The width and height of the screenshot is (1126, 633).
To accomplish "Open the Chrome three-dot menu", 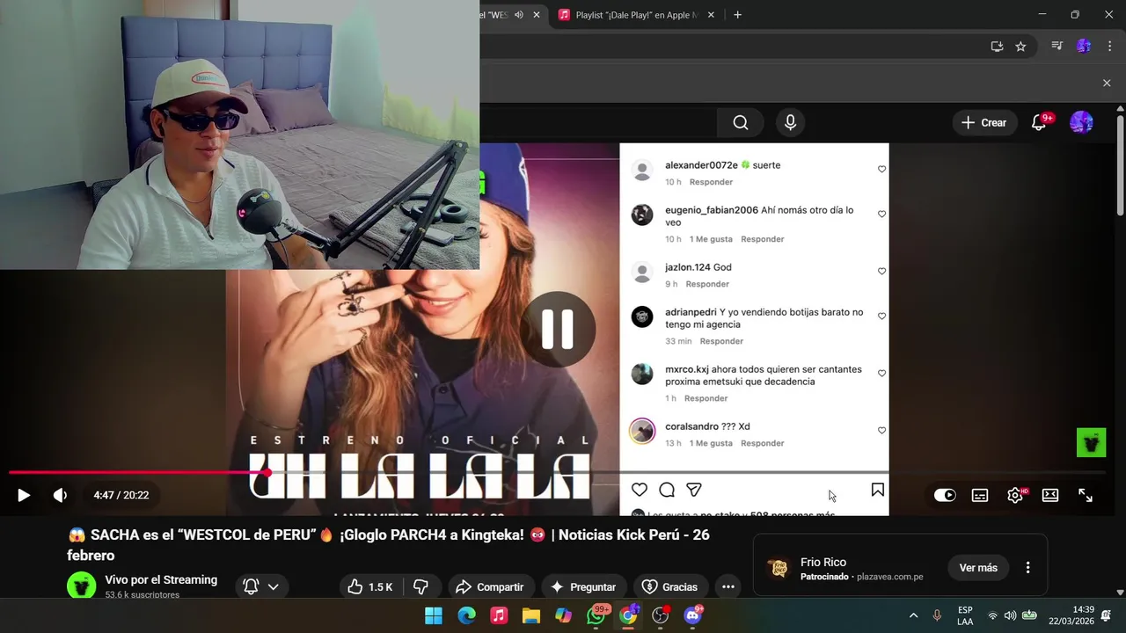I will pos(1109,47).
